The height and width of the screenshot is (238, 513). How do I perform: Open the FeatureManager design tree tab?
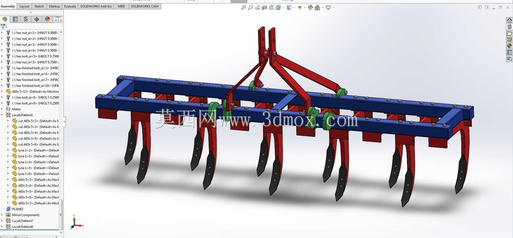point(5,19)
